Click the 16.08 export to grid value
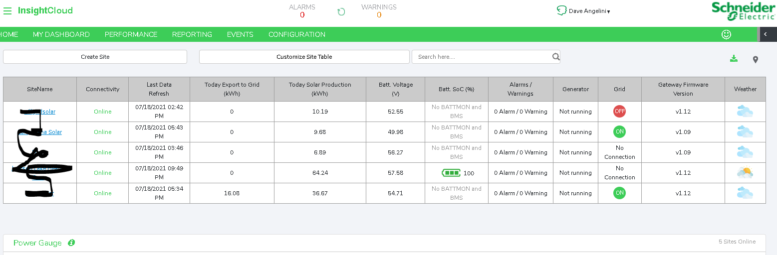Viewport: 777px width, 255px height. point(232,193)
